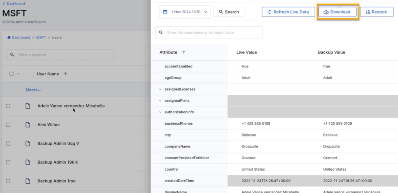Expand the assignedPlans attribute row
Viewport: 398px width, 193px height.
click(x=160, y=101)
